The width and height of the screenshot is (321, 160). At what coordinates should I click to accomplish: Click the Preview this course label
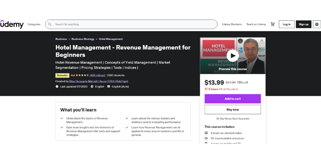tap(233, 69)
